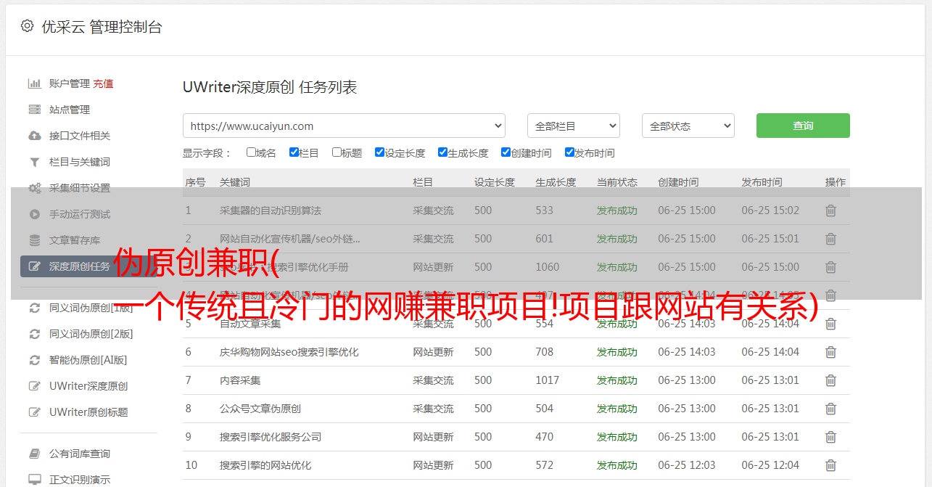
Task: Click the book icon for 公有词库查询
Action: 34,454
